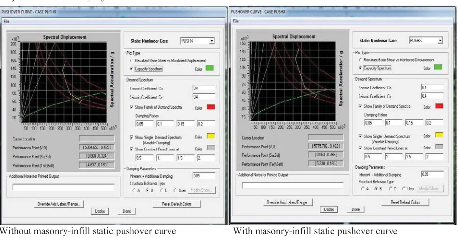Open File menu in left pushover window
This screenshot has width=458, height=238.
[6, 21]
